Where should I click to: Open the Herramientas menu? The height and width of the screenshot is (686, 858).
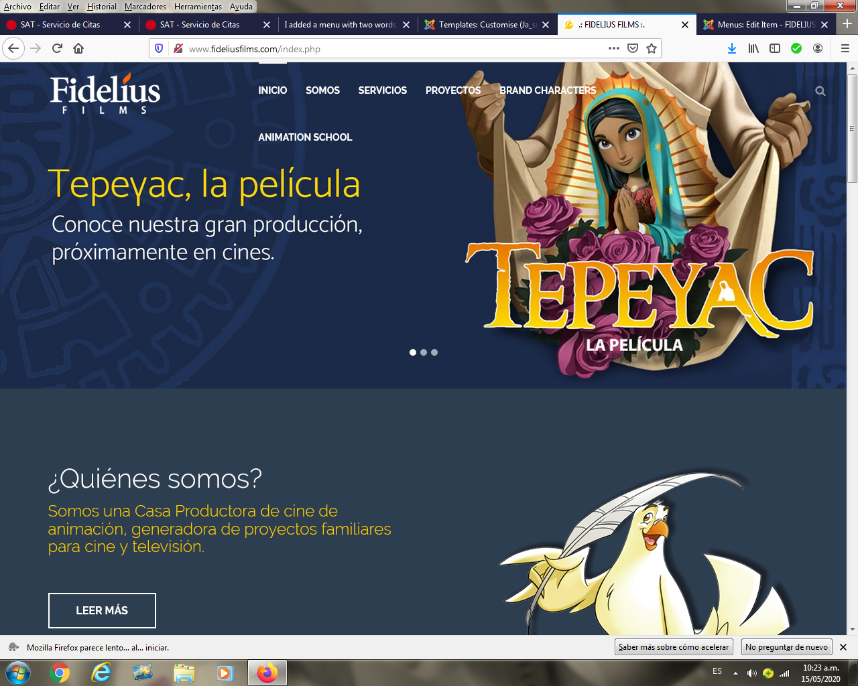pos(198,7)
